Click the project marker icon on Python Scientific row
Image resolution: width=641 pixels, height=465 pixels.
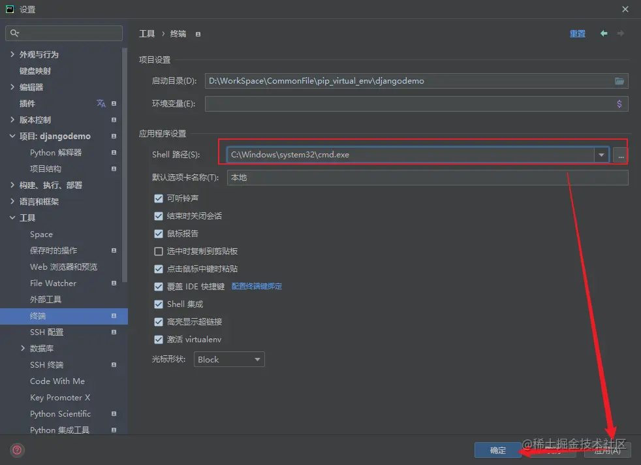pyautogui.click(x=114, y=414)
